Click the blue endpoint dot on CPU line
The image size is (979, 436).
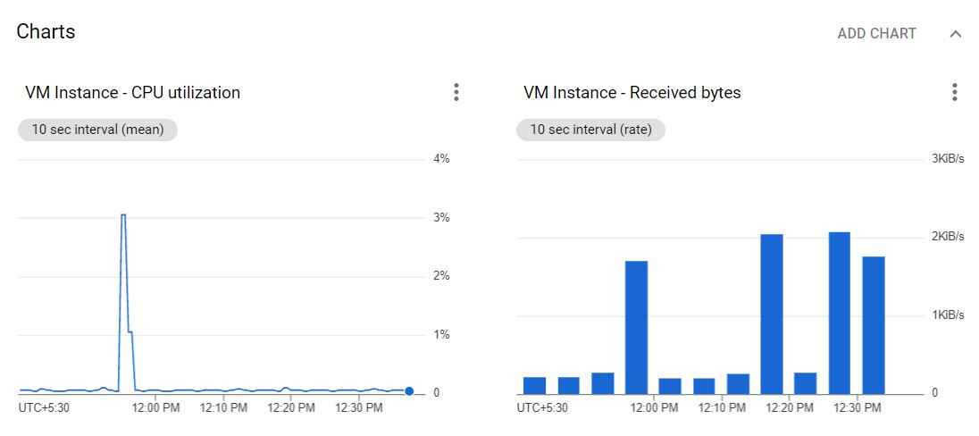409,390
